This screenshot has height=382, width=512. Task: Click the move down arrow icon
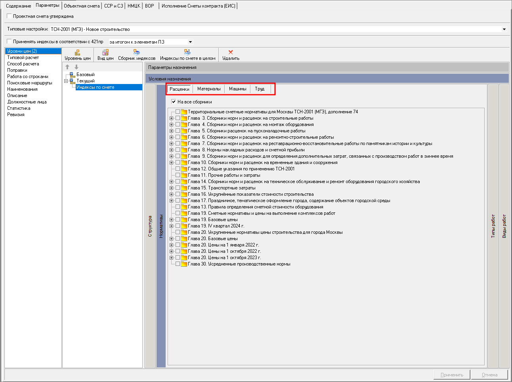click(x=76, y=67)
